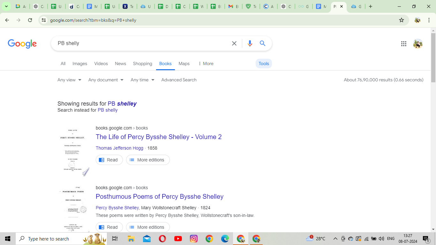Open the weather widget showing 28°C
The height and width of the screenshot is (245, 436).
click(x=316, y=239)
